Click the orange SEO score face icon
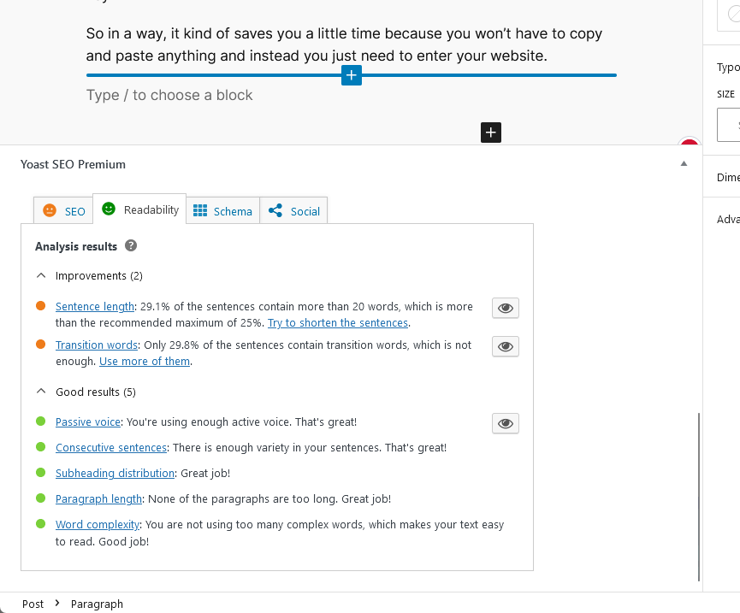The image size is (740, 613). pos(50,210)
